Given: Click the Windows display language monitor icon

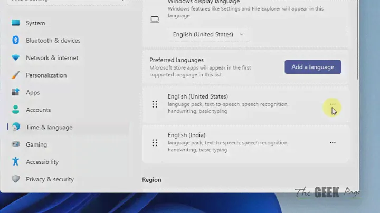Looking at the screenshot, I should 155,20.
